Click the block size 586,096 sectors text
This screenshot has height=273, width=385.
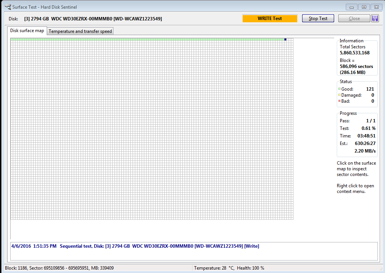356,66
